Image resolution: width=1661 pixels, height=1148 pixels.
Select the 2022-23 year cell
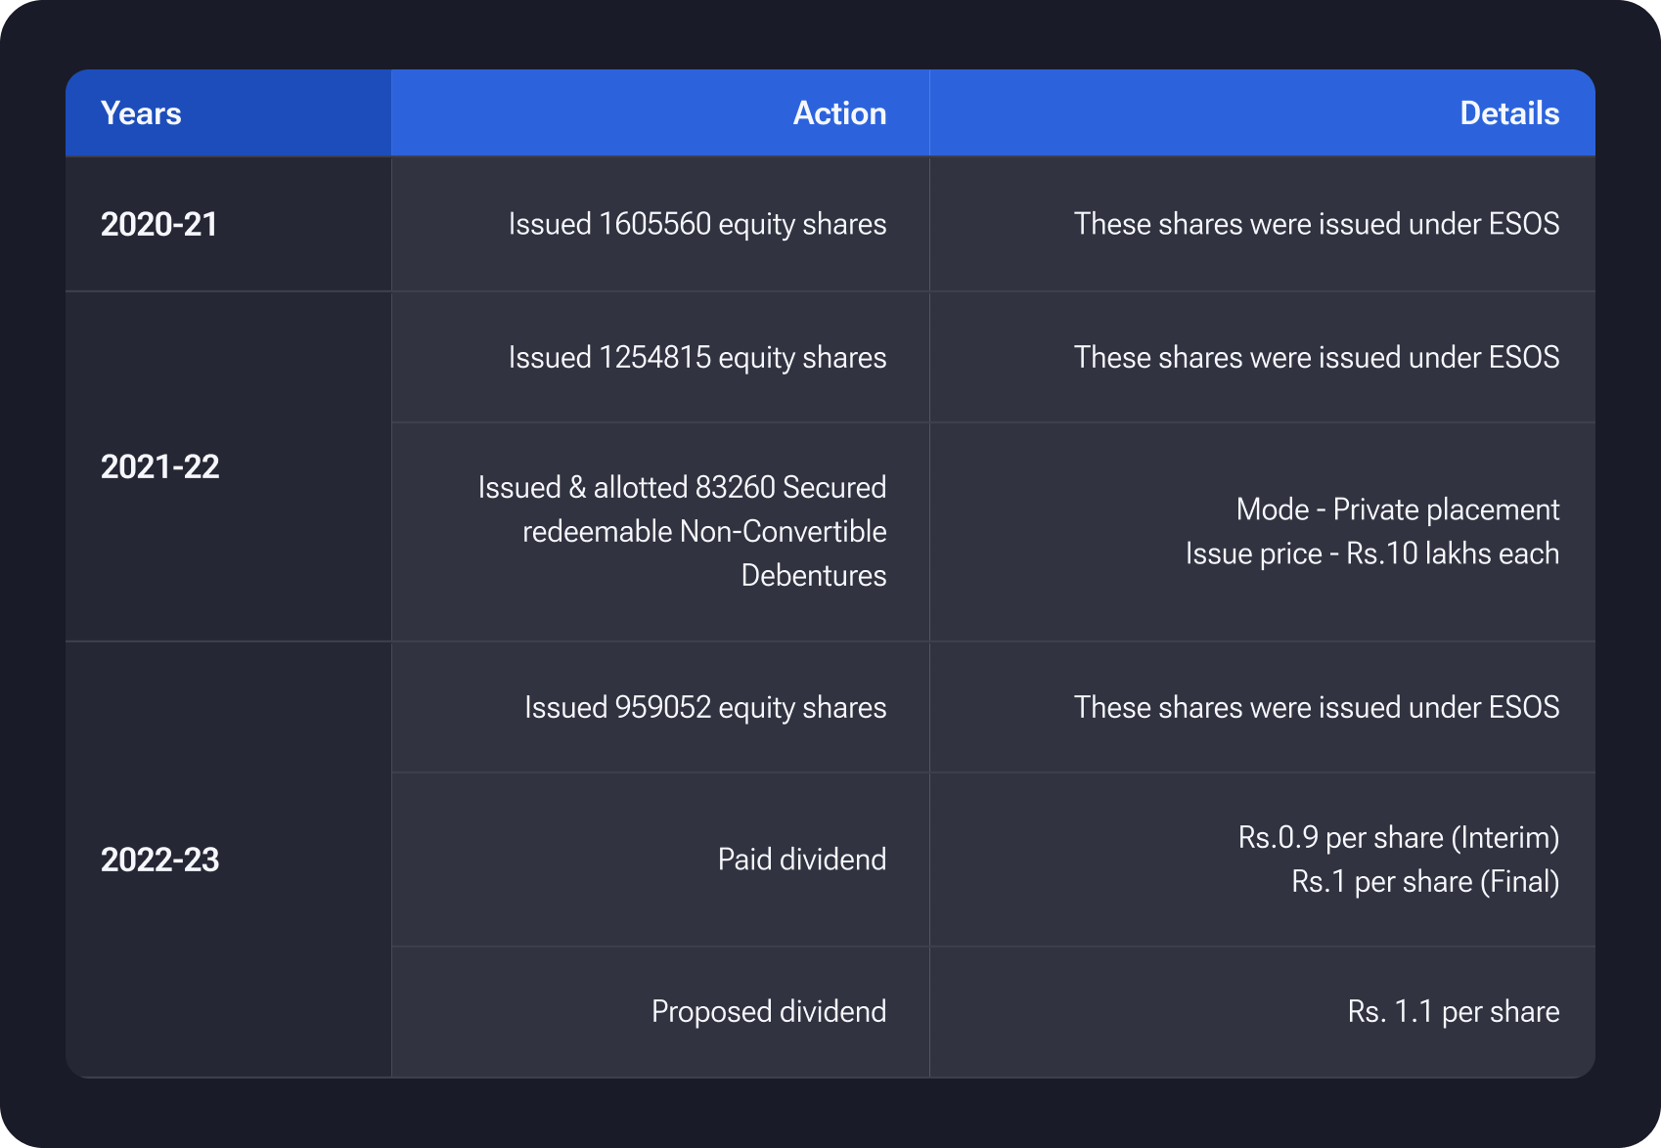point(159,860)
